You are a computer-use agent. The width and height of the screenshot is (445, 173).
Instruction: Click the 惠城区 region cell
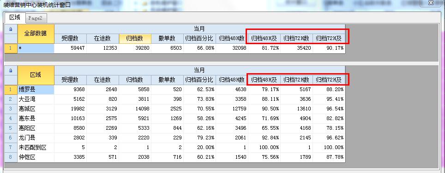(36, 109)
